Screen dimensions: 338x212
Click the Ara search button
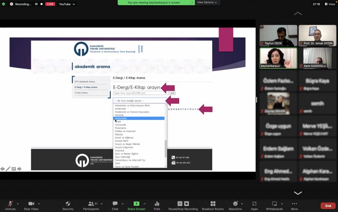tap(172, 93)
